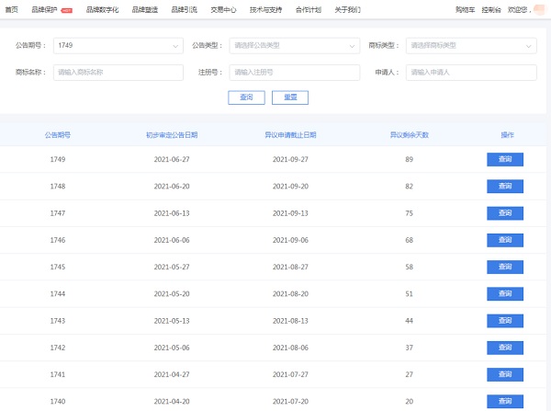Select the deadline date 2021-08-20
Image resolution: width=551 pixels, height=411 pixels.
point(290,294)
